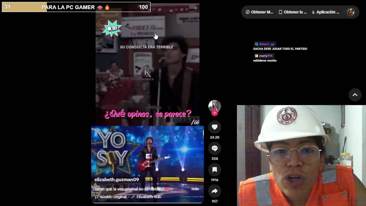Click the Obtener la... button

click(293, 12)
